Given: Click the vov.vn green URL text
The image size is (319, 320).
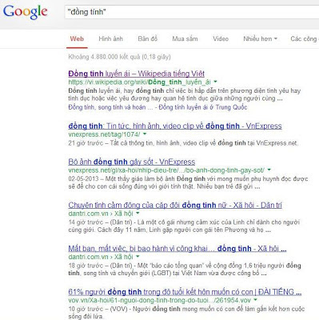Looking at the screenshot, I should pyautogui.click(x=160, y=300).
